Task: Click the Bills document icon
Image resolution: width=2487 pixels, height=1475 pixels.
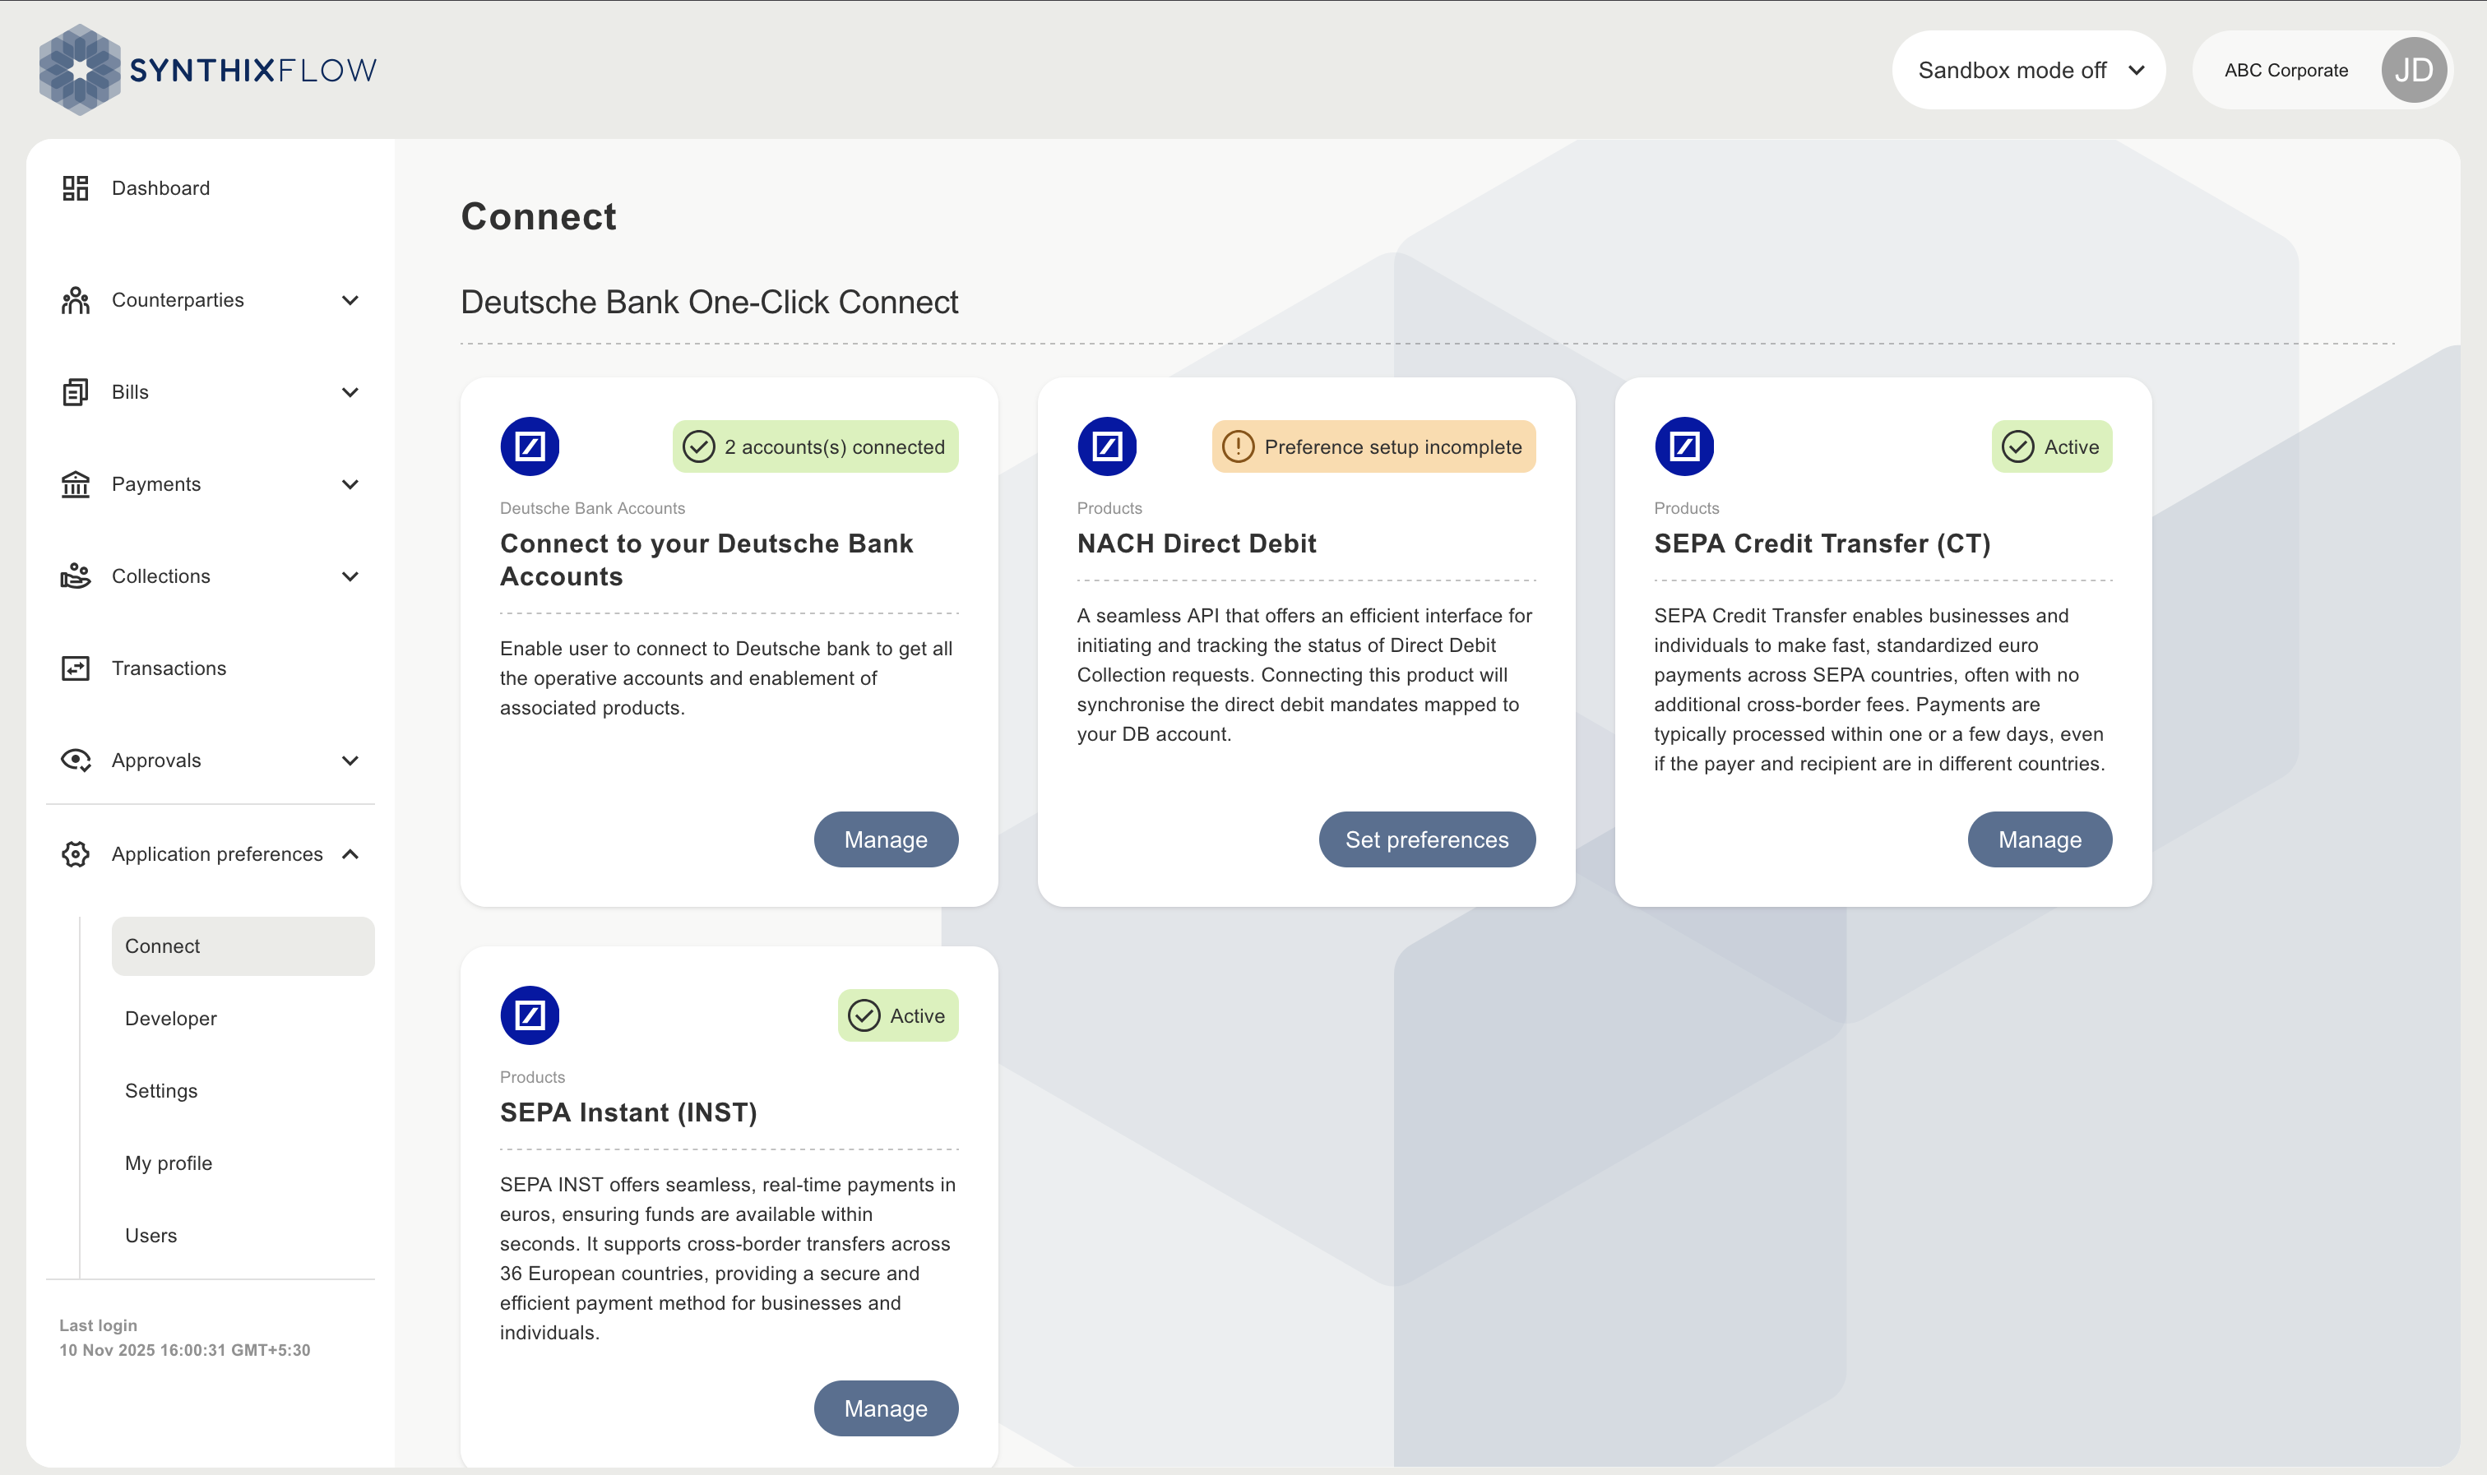Action: tap(76, 393)
